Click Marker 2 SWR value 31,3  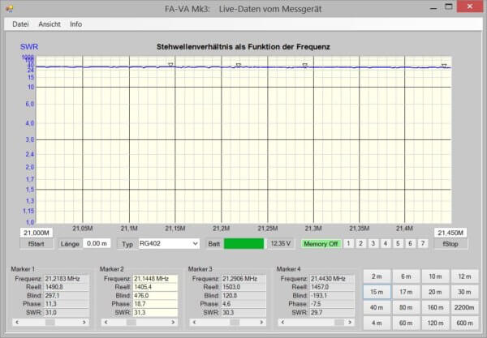pos(155,313)
